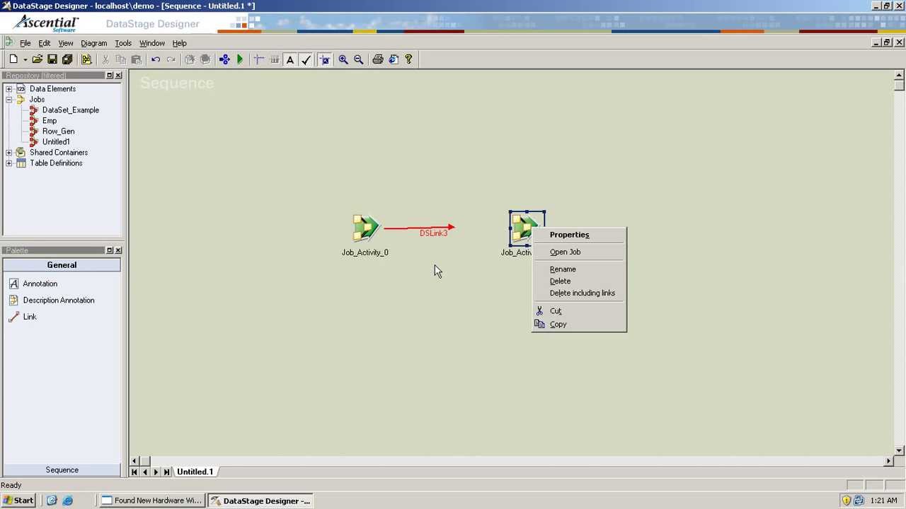Open the Edit menu
This screenshot has width=906, height=509.
point(44,43)
